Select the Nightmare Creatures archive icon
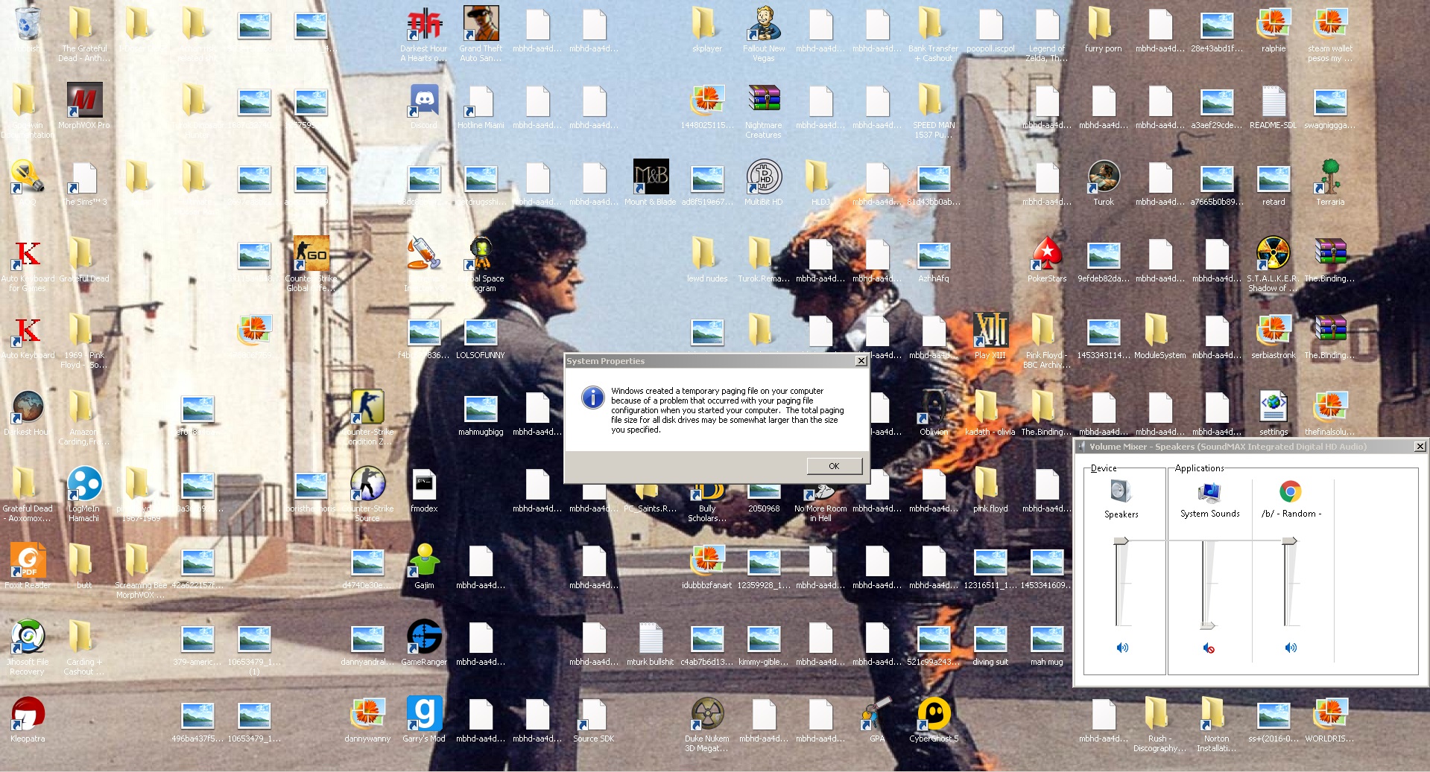 764,101
